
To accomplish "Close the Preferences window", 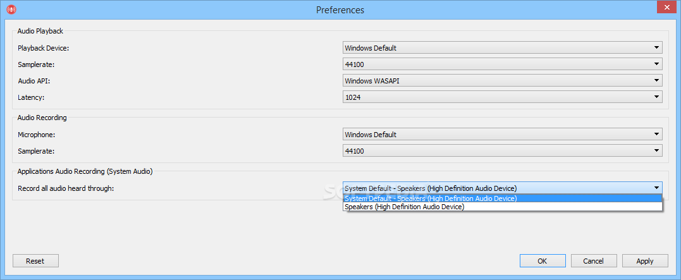I will [666, 8].
